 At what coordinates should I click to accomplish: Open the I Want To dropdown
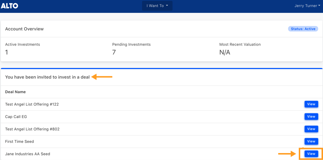[x=157, y=6]
